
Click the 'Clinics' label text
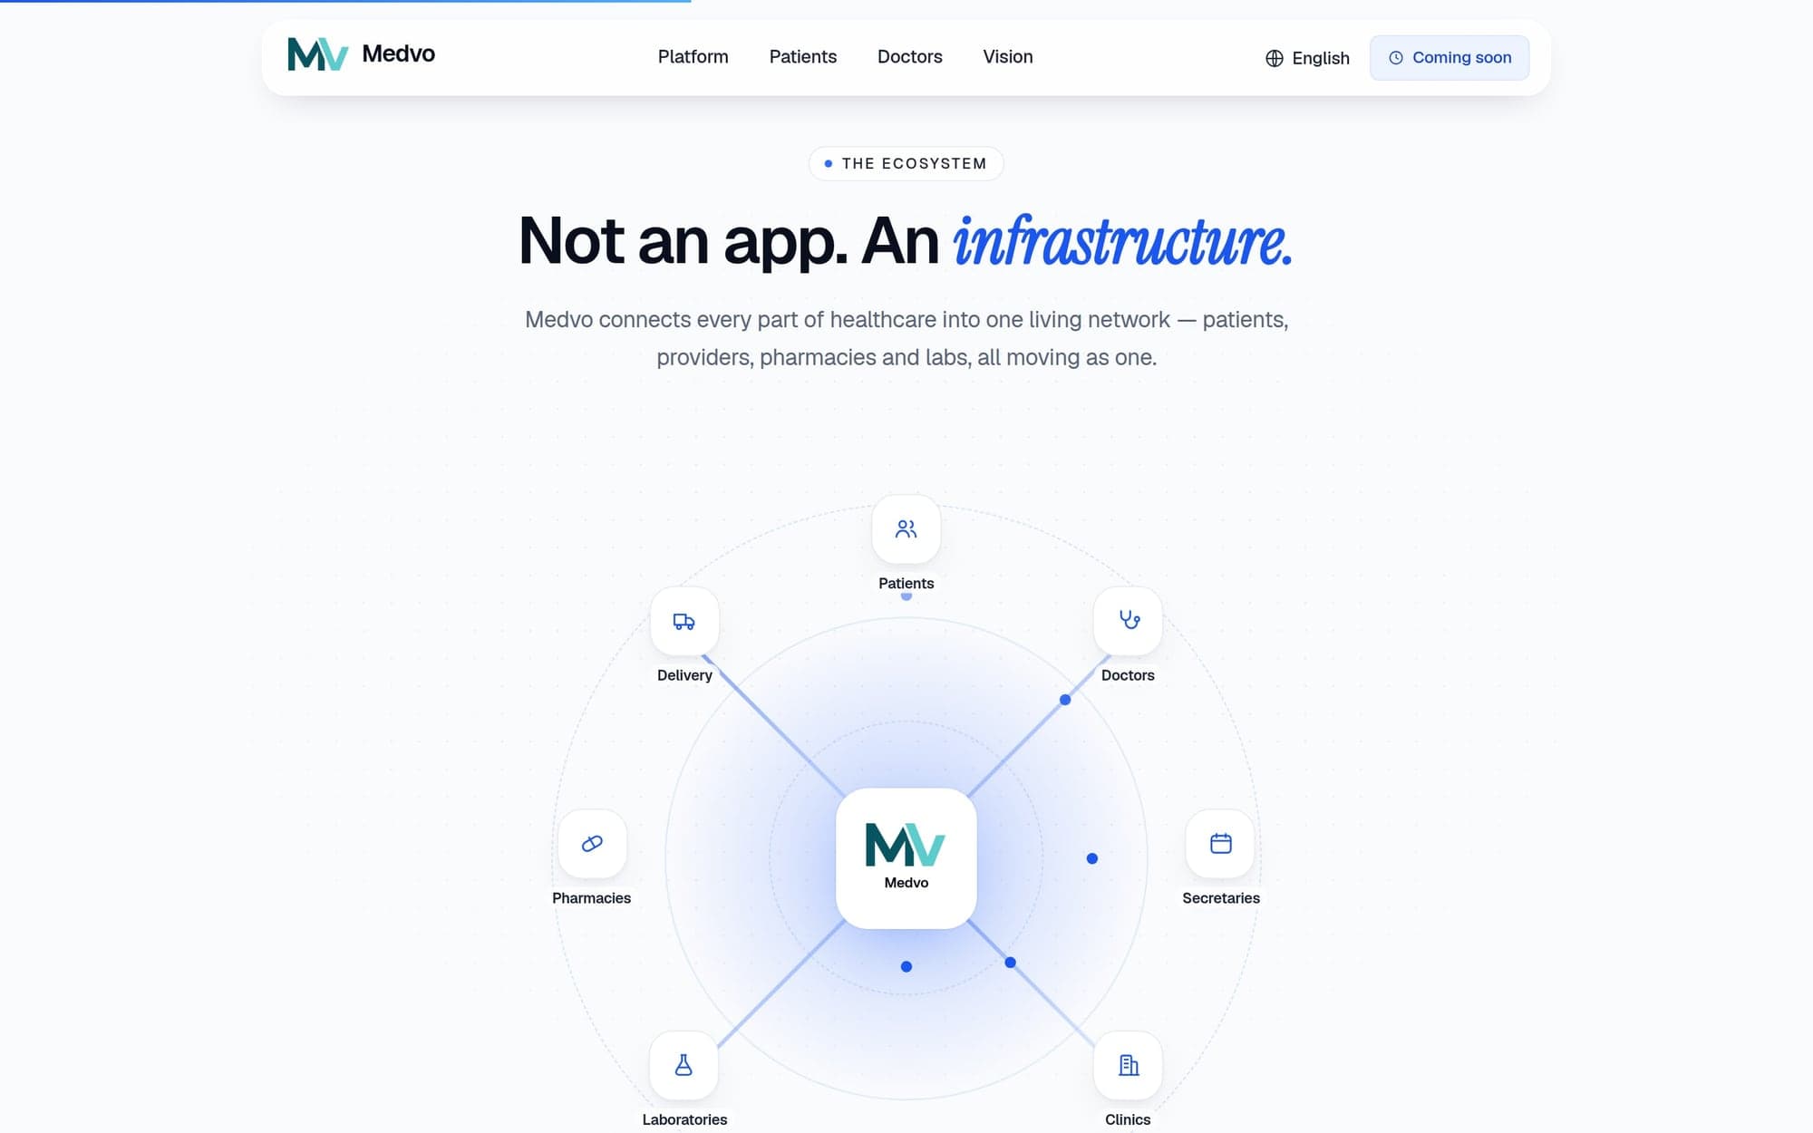1129,1120
